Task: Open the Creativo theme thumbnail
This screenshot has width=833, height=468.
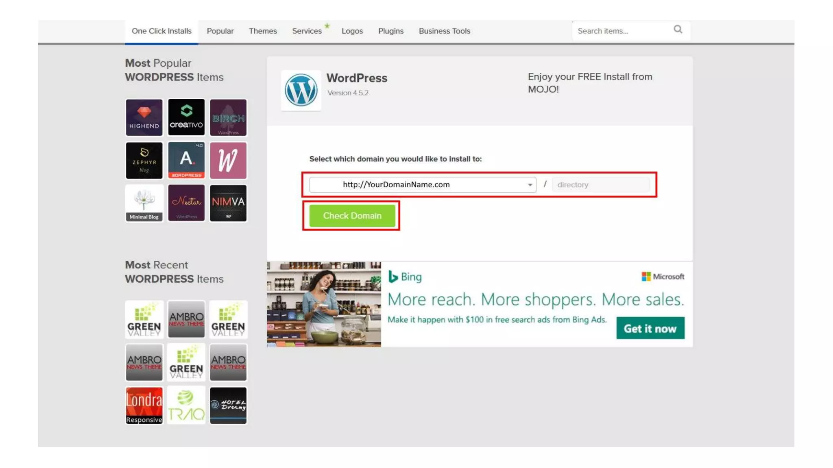Action: pyautogui.click(x=186, y=117)
